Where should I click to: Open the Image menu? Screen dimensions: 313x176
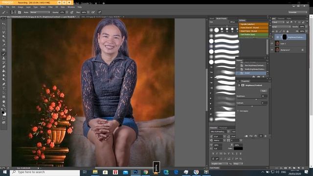coord(21,7)
